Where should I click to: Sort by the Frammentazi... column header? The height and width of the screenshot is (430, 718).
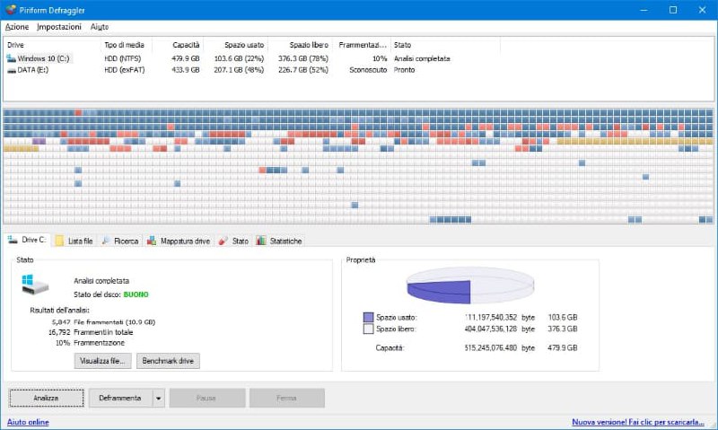point(362,45)
